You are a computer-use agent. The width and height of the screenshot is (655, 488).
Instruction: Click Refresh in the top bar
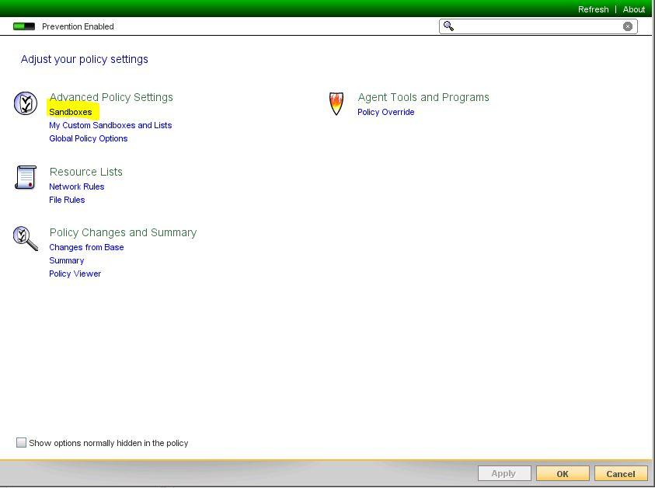pos(593,9)
